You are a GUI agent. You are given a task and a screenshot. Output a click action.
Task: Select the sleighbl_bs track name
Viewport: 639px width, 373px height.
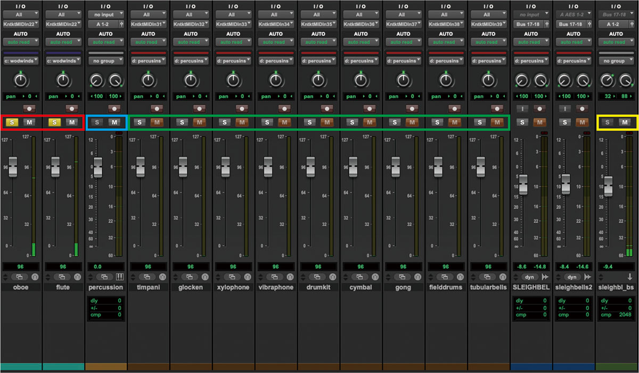click(x=617, y=287)
